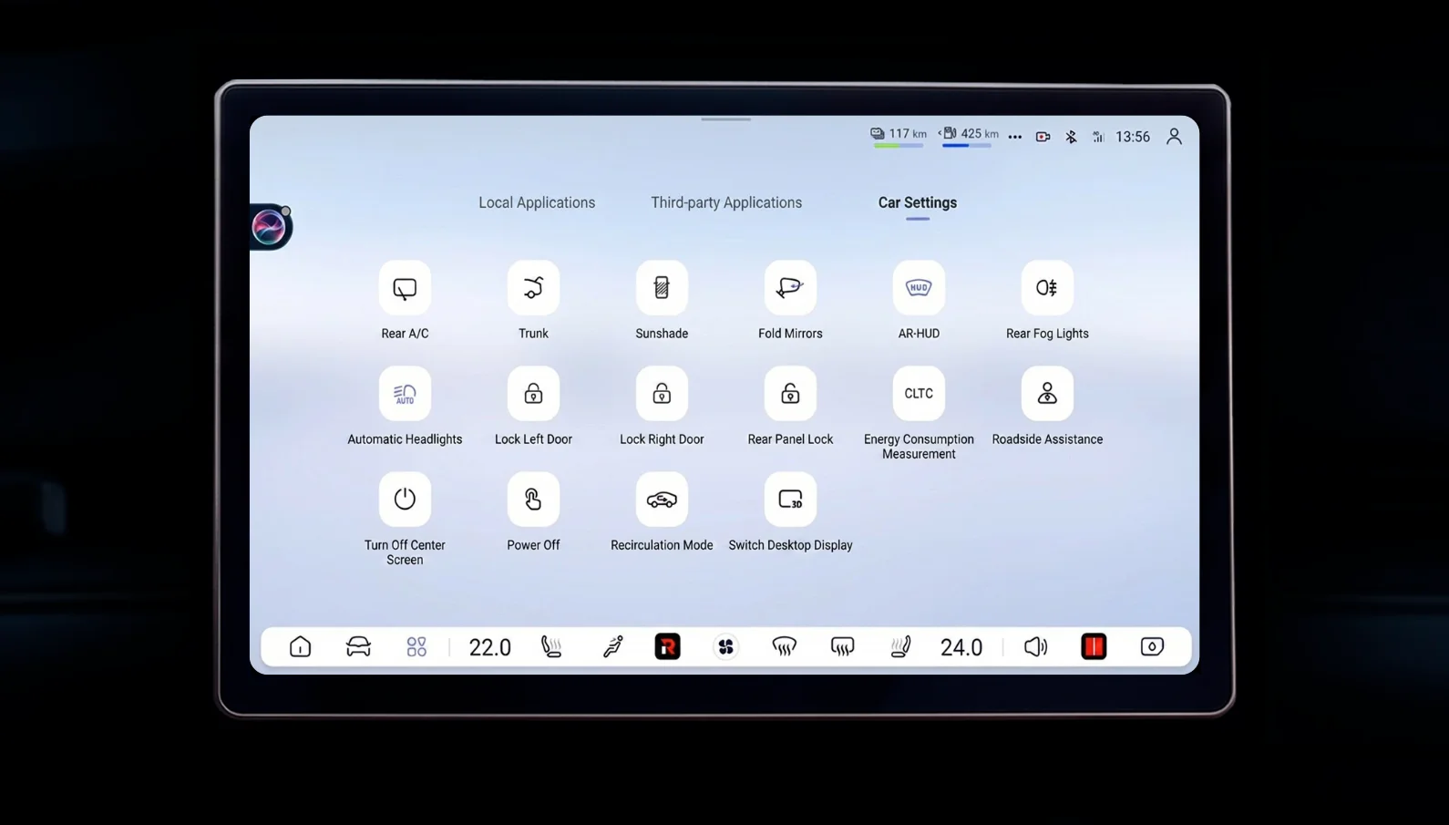Open AR-HUD settings
Image resolution: width=1449 pixels, height=825 pixels.
click(919, 288)
